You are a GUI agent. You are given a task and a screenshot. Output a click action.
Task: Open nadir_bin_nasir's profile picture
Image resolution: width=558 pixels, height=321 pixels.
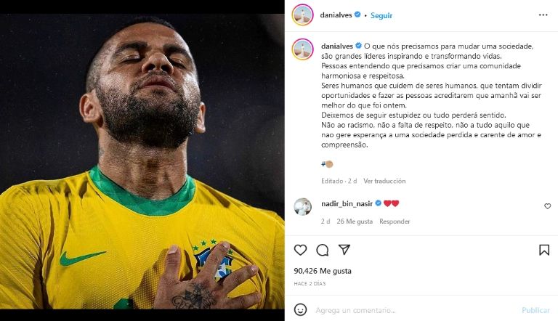[x=302, y=206]
